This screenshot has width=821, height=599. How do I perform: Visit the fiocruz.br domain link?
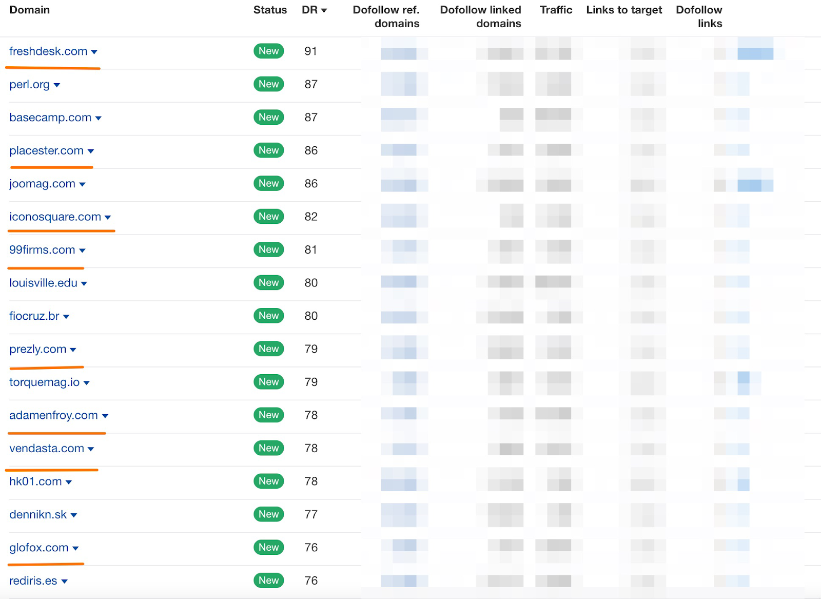pyautogui.click(x=34, y=316)
